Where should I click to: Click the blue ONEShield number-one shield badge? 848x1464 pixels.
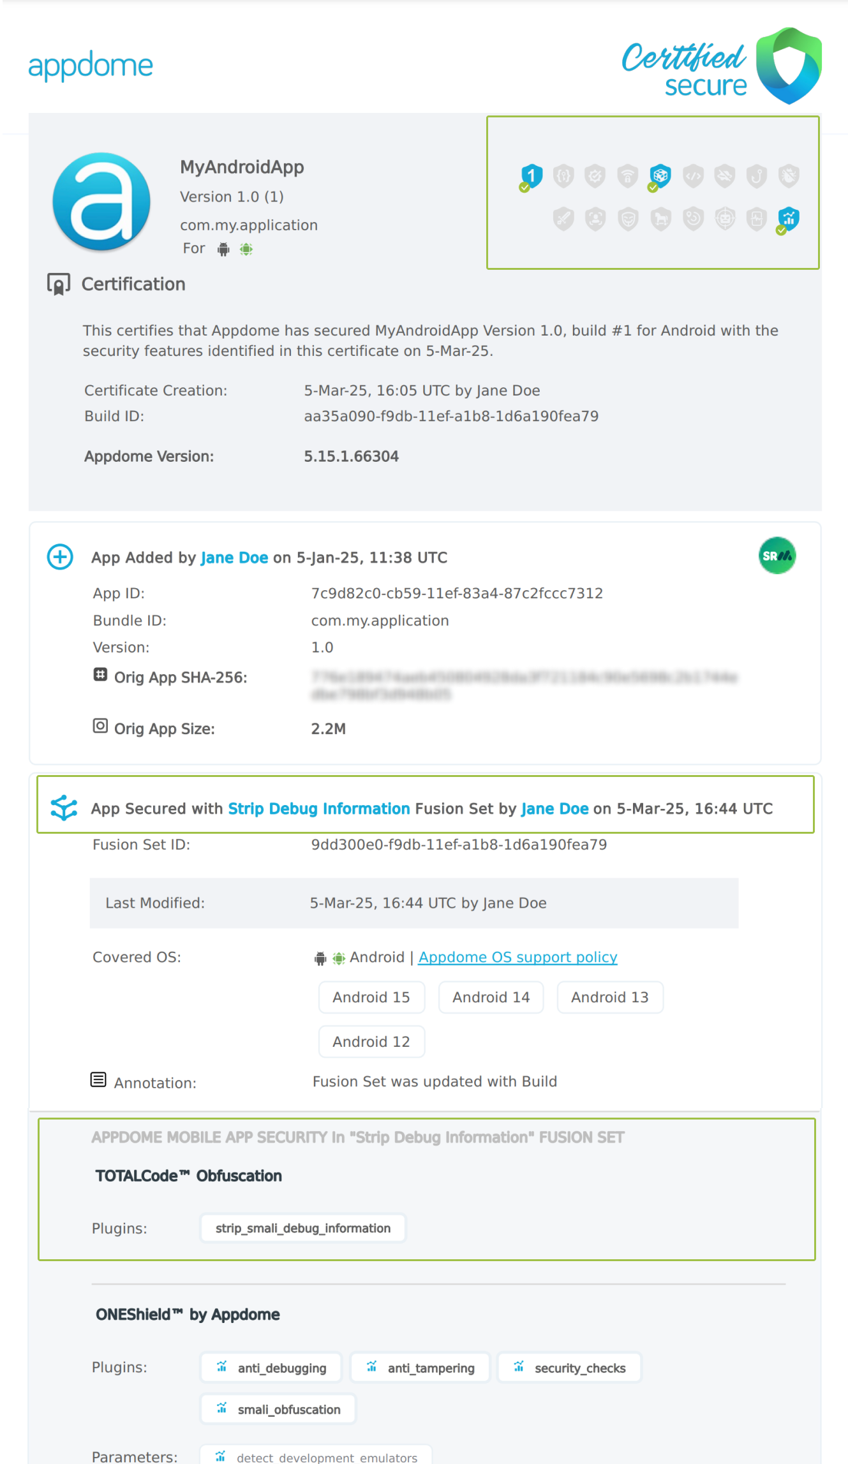(x=531, y=176)
